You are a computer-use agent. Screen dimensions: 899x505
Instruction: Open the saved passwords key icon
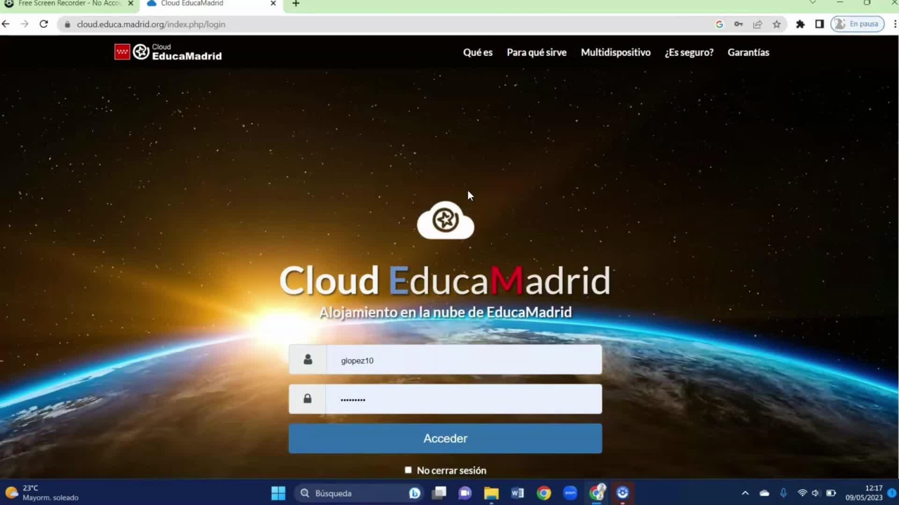[x=738, y=24]
